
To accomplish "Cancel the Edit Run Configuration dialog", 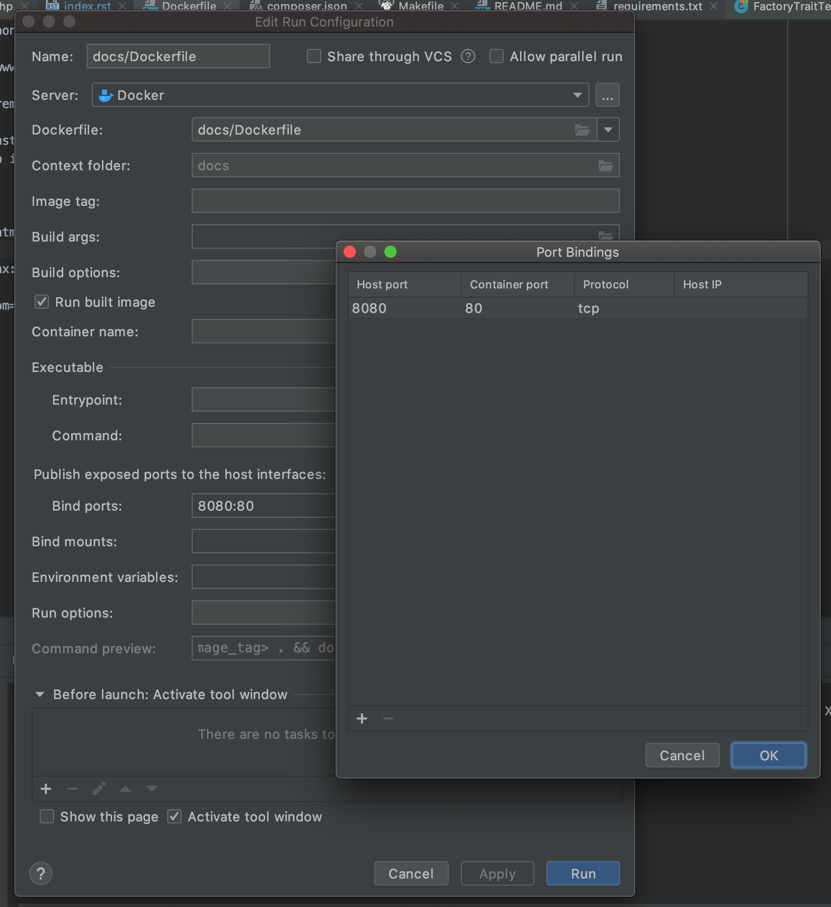I will 411,873.
